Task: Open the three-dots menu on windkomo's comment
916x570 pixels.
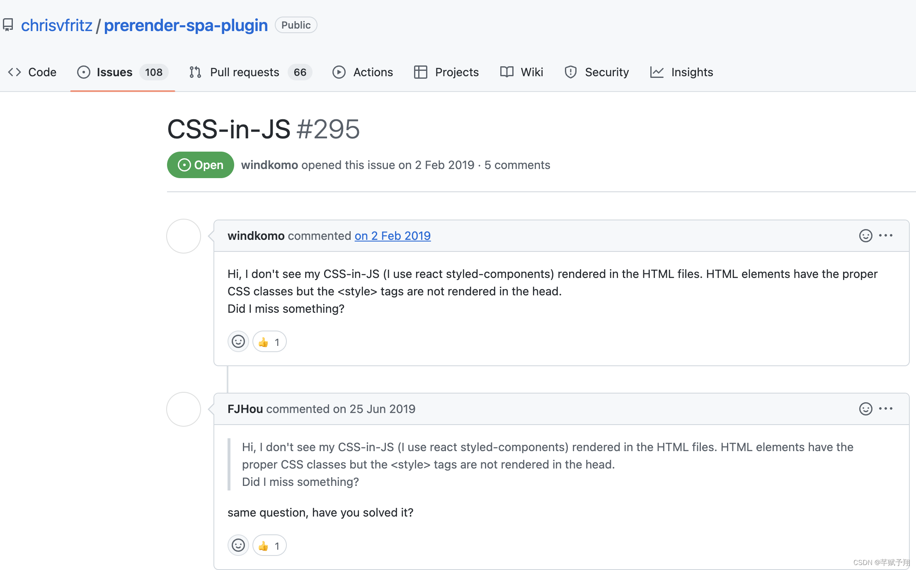Action: pos(886,235)
